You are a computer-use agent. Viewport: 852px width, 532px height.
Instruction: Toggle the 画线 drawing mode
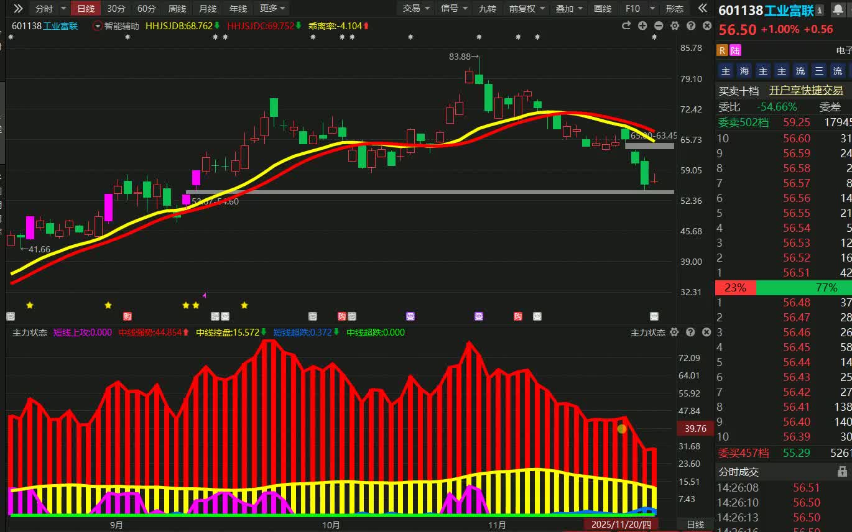603,9
